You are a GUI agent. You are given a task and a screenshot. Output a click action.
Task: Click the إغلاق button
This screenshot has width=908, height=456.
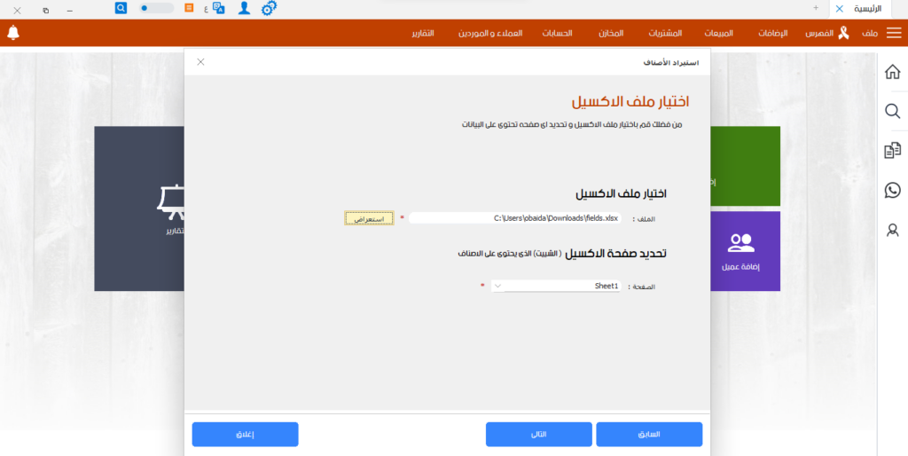(245, 435)
